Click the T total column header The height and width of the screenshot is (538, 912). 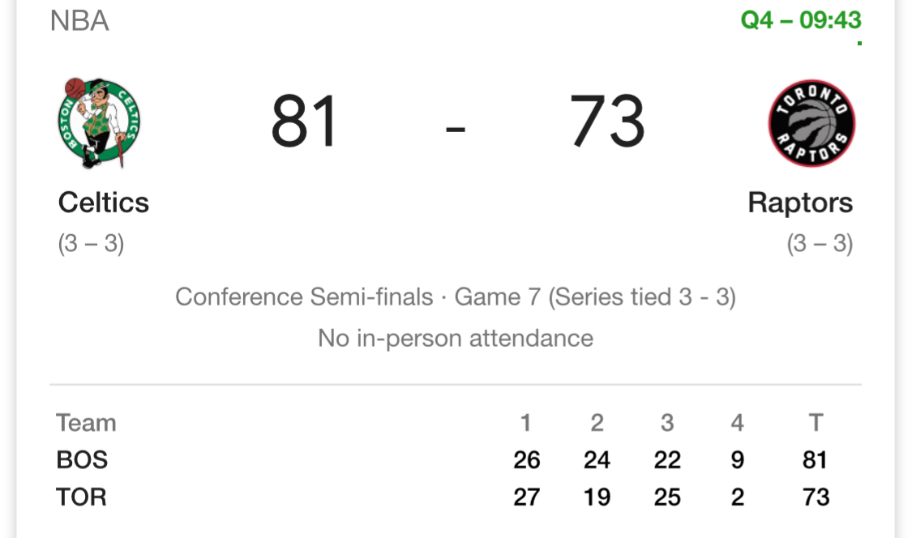816,423
